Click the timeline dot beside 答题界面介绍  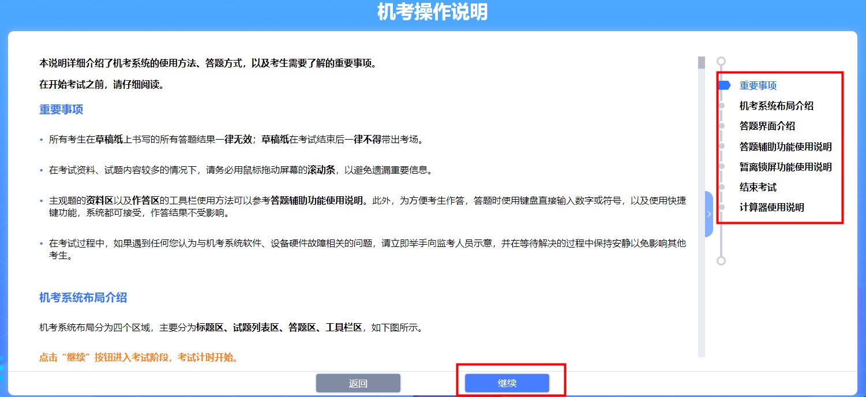[722, 126]
